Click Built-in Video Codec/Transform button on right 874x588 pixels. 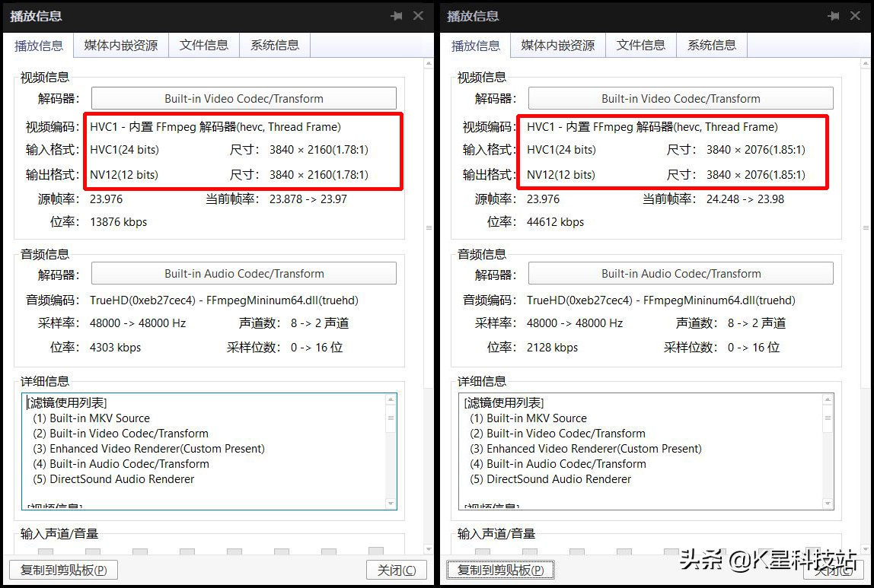tap(681, 98)
